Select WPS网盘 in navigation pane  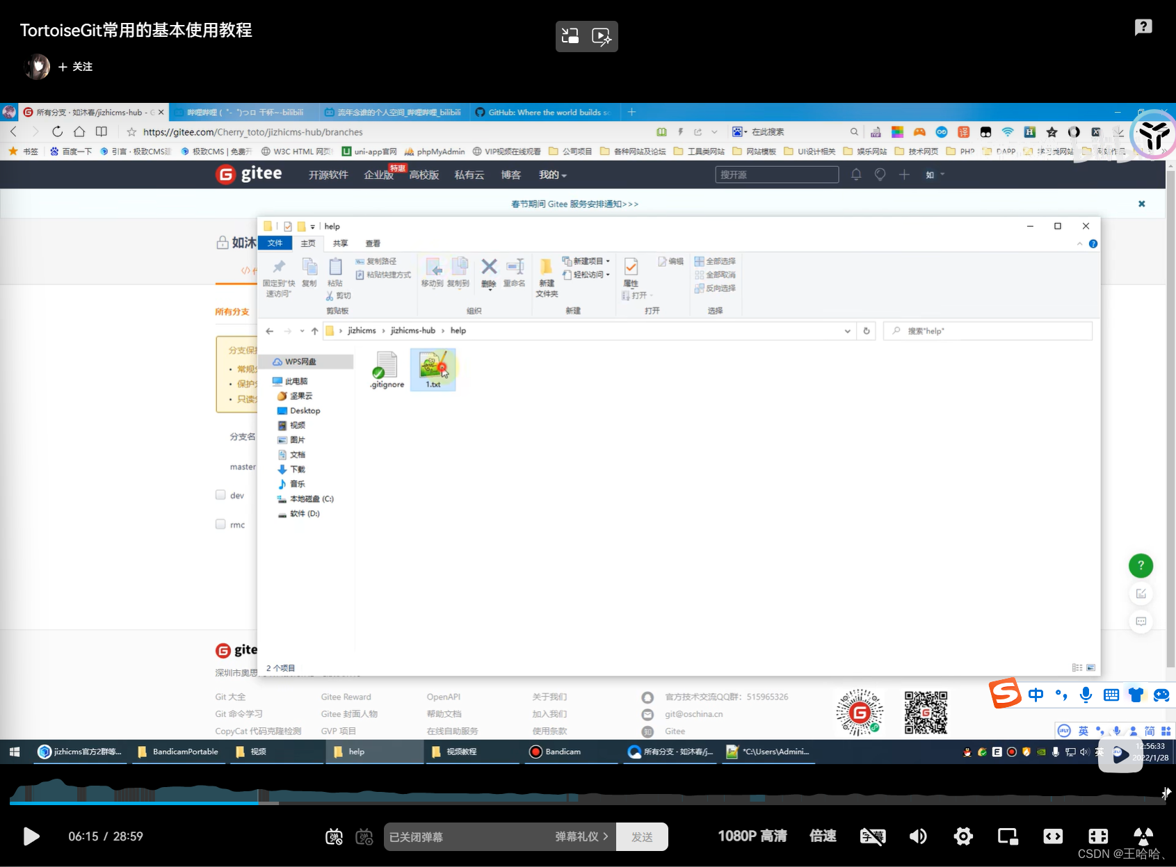click(x=300, y=362)
